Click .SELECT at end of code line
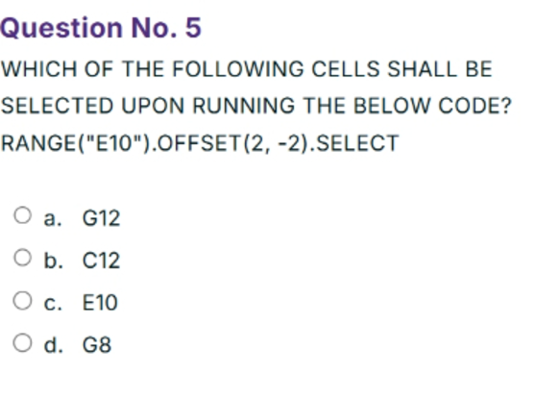This screenshot has width=559, height=399. tap(354, 143)
